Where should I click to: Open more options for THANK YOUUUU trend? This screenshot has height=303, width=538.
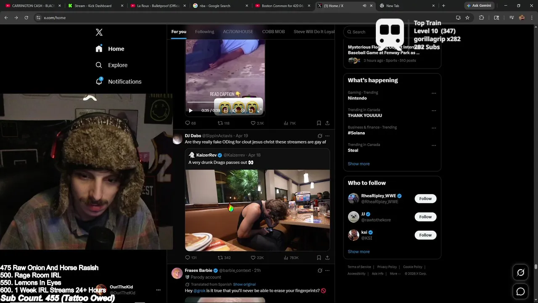(434, 111)
